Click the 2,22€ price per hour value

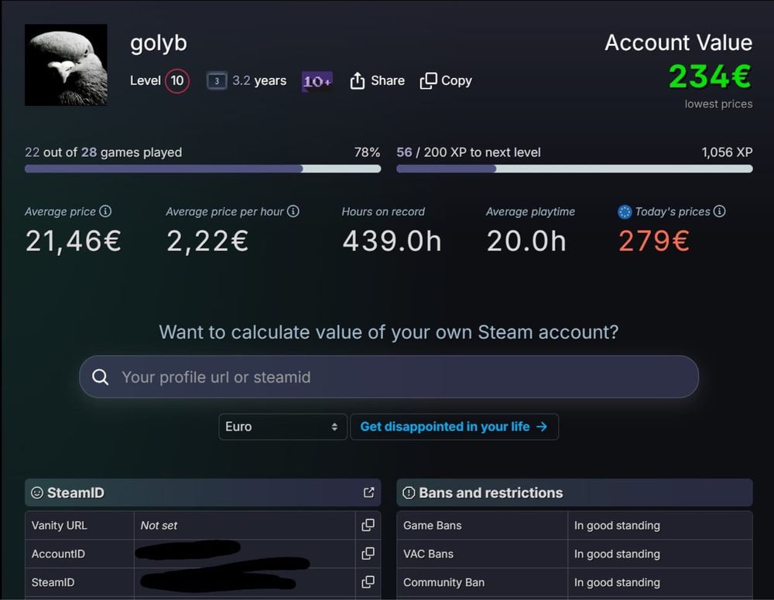[x=207, y=241]
